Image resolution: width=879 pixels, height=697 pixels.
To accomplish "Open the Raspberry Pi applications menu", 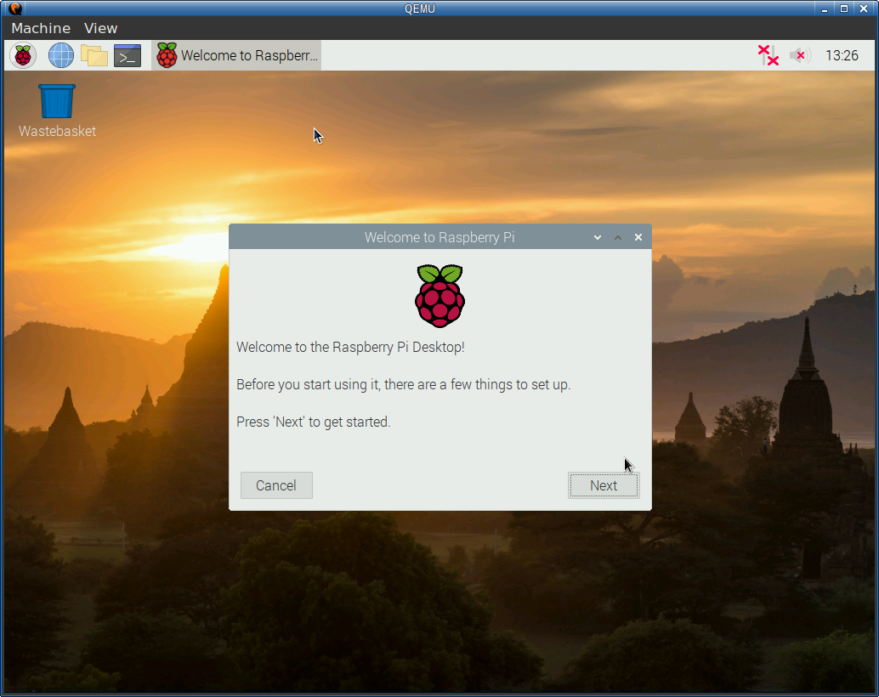I will click(23, 55).
